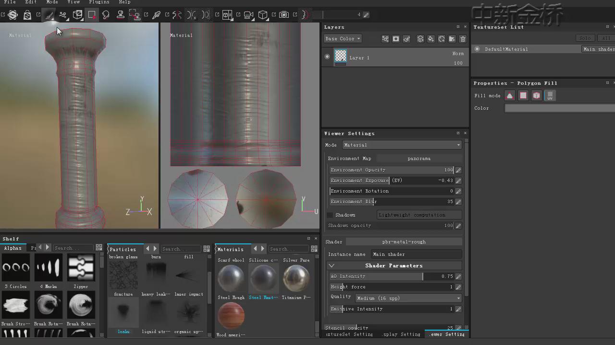The width and height of the screenshot is (615, 345).
Task: Toggle Layer 1 visibility
Action: click(x=327, y=57)
